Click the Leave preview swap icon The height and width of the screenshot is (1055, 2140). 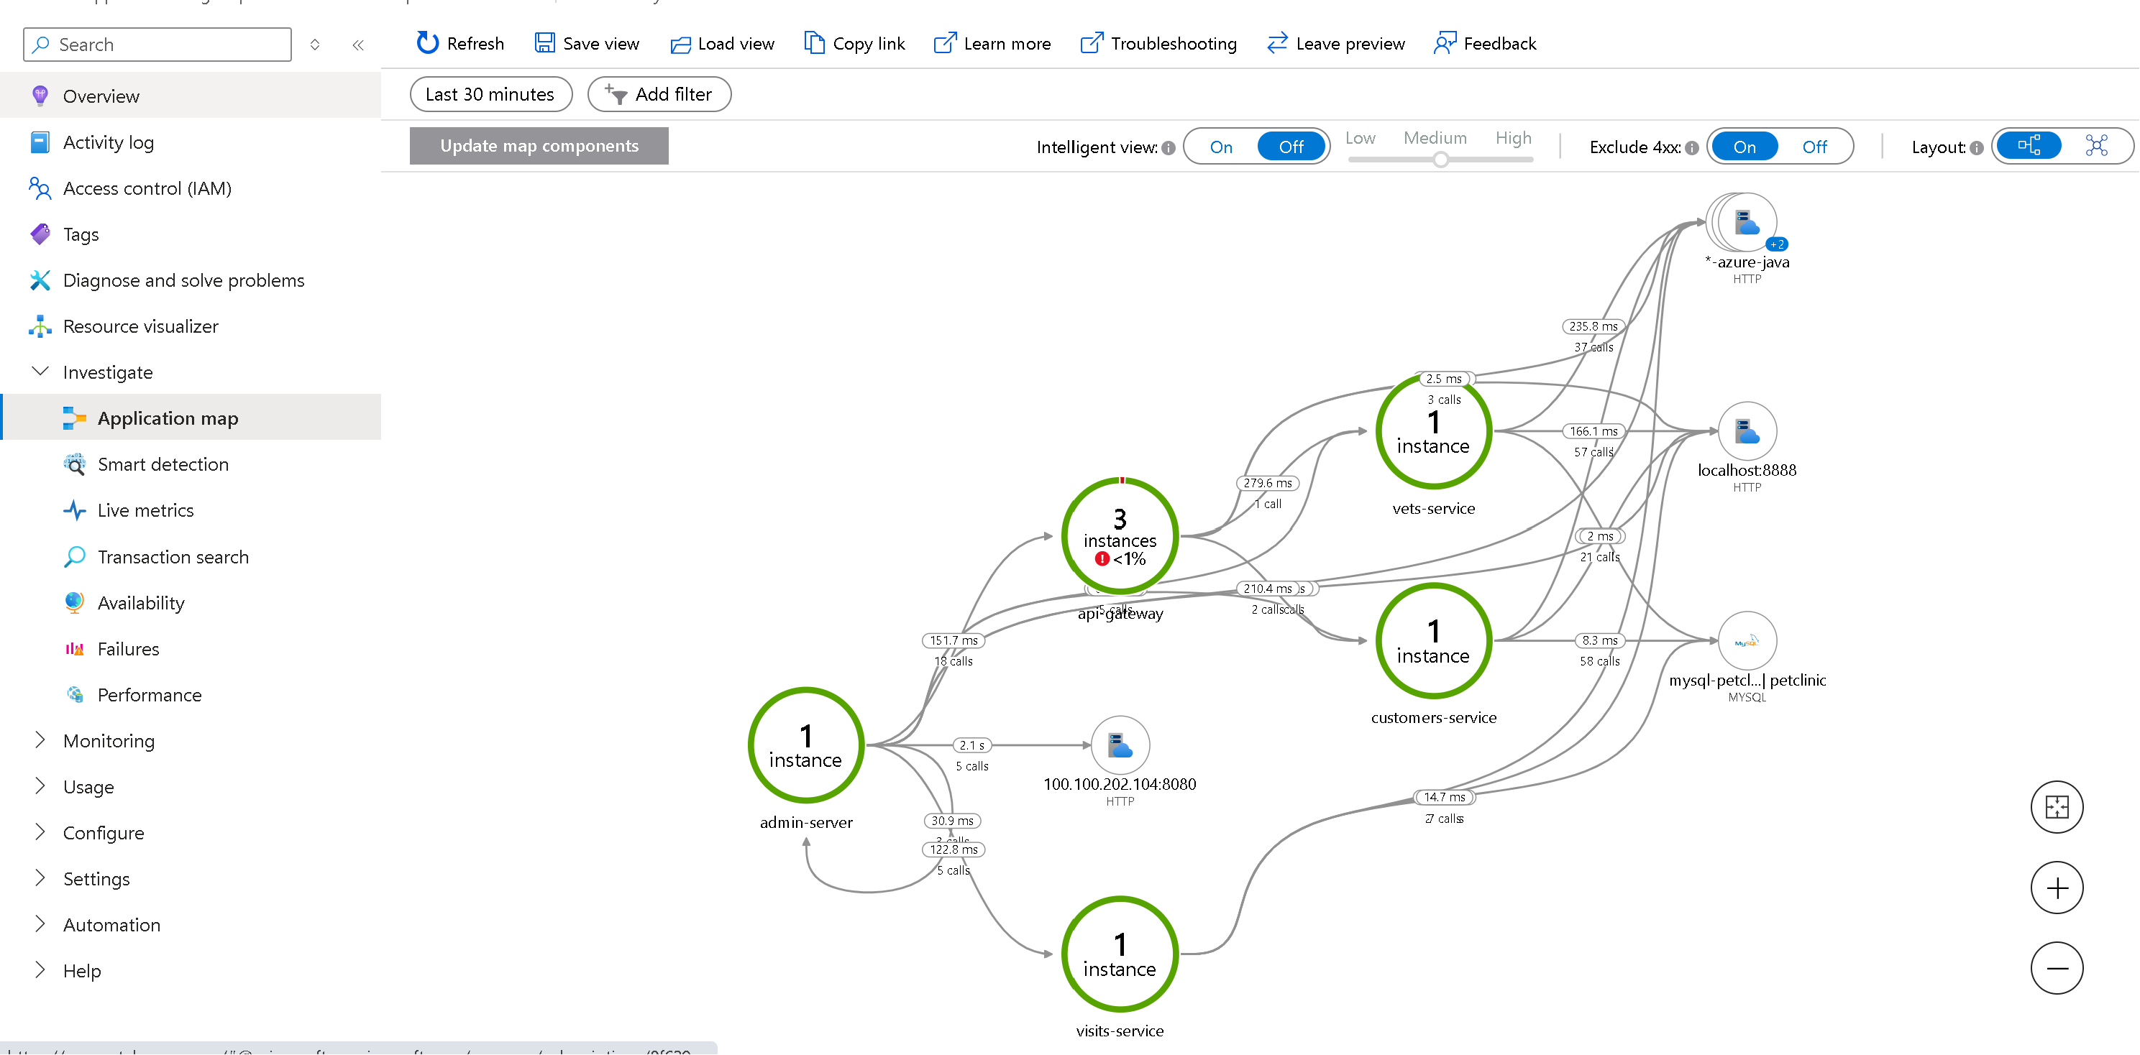(x=1277, y=43)
